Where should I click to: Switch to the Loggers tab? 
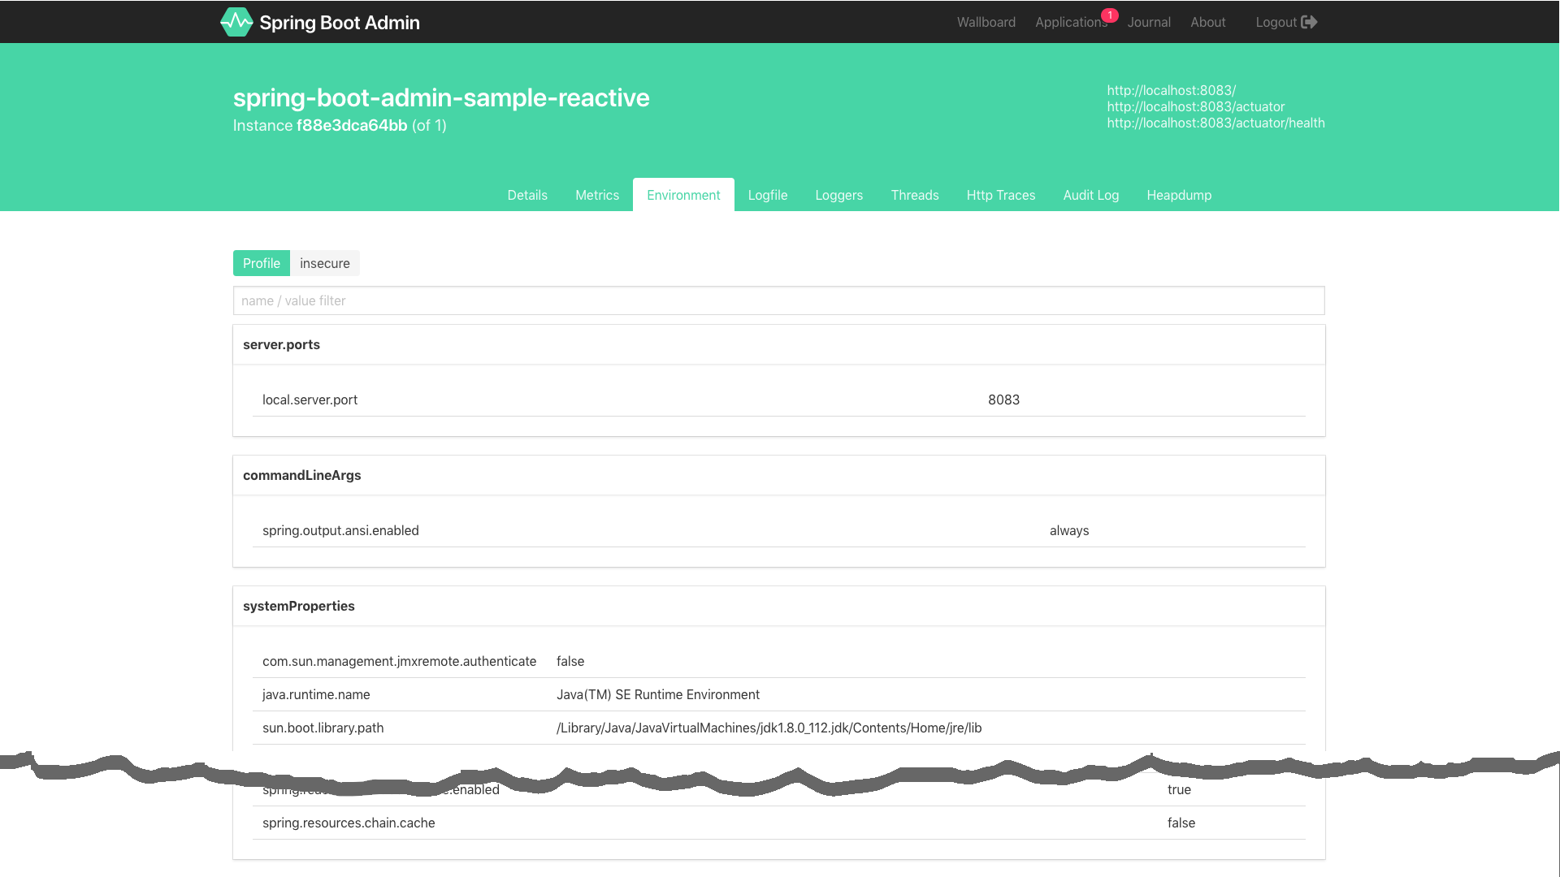point(839,195)
